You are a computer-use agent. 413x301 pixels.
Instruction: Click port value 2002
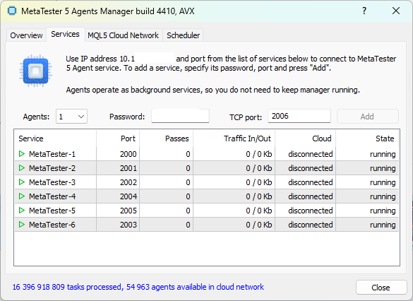tap(128, 182)
